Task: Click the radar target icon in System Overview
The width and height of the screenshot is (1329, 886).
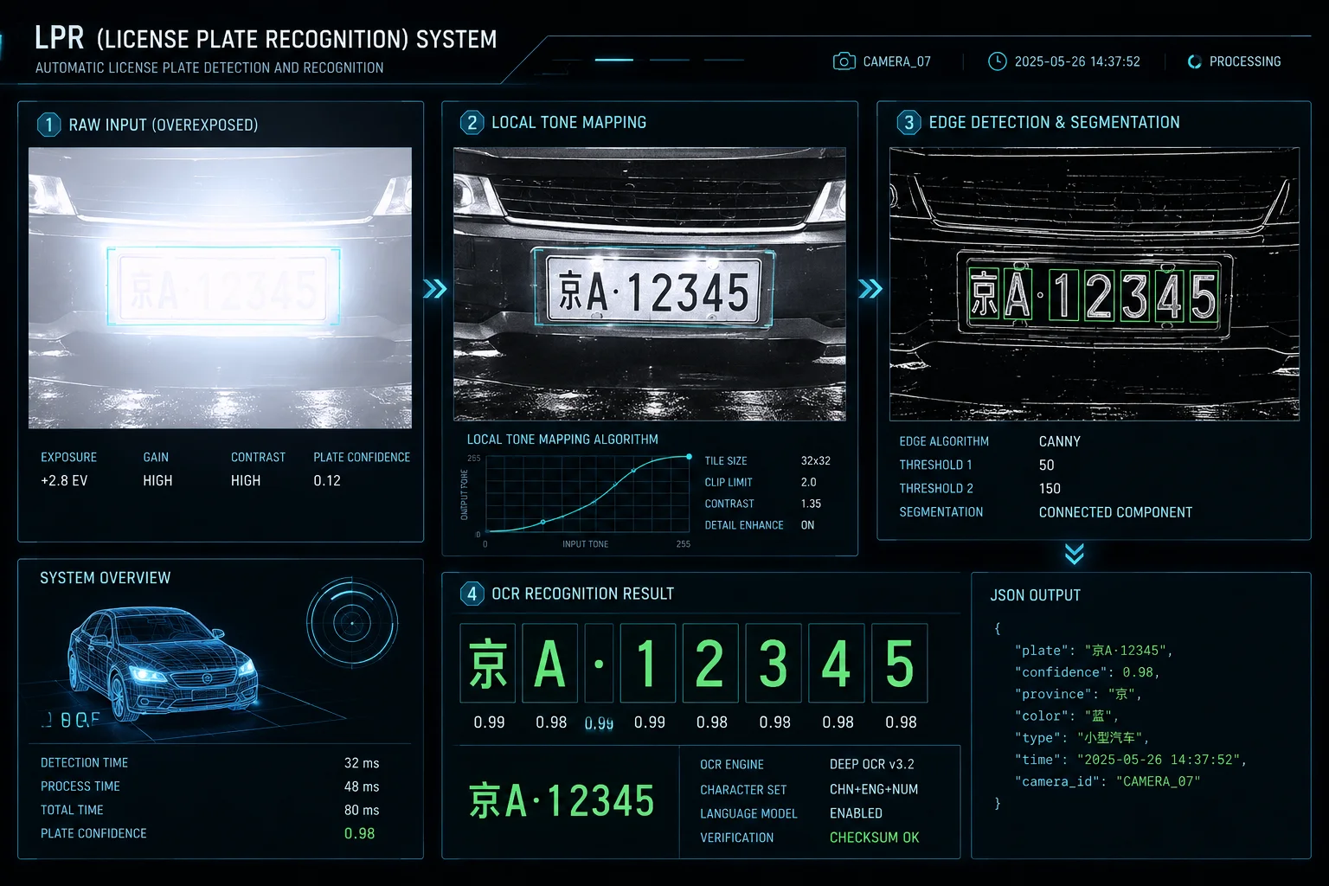Action: point(352,623)
